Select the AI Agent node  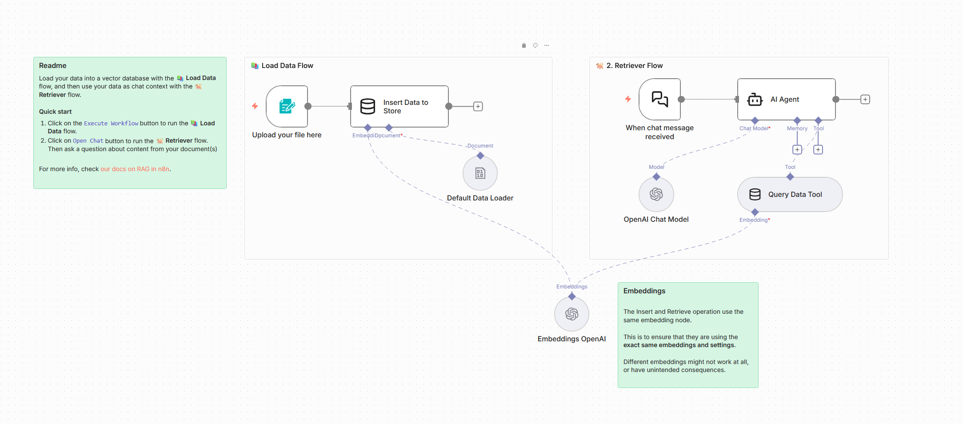coord(786,100)
